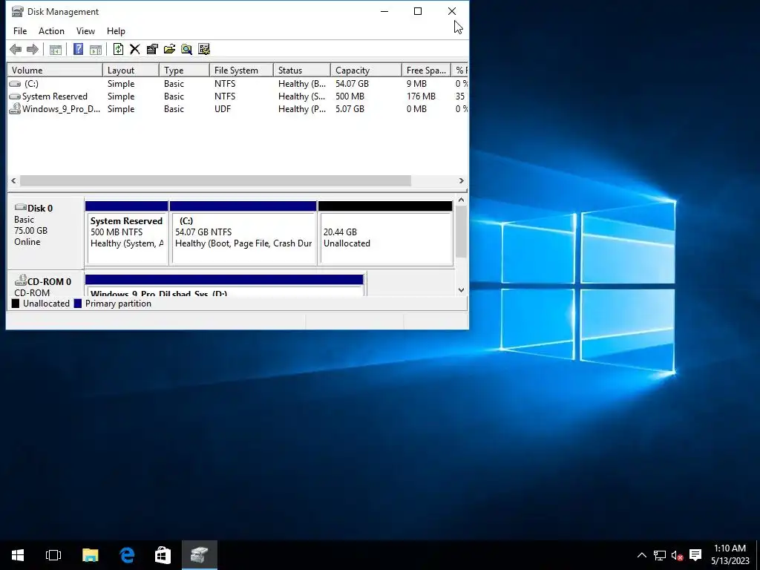Open the Action Center notifications icon

click(x=695, y=555)
